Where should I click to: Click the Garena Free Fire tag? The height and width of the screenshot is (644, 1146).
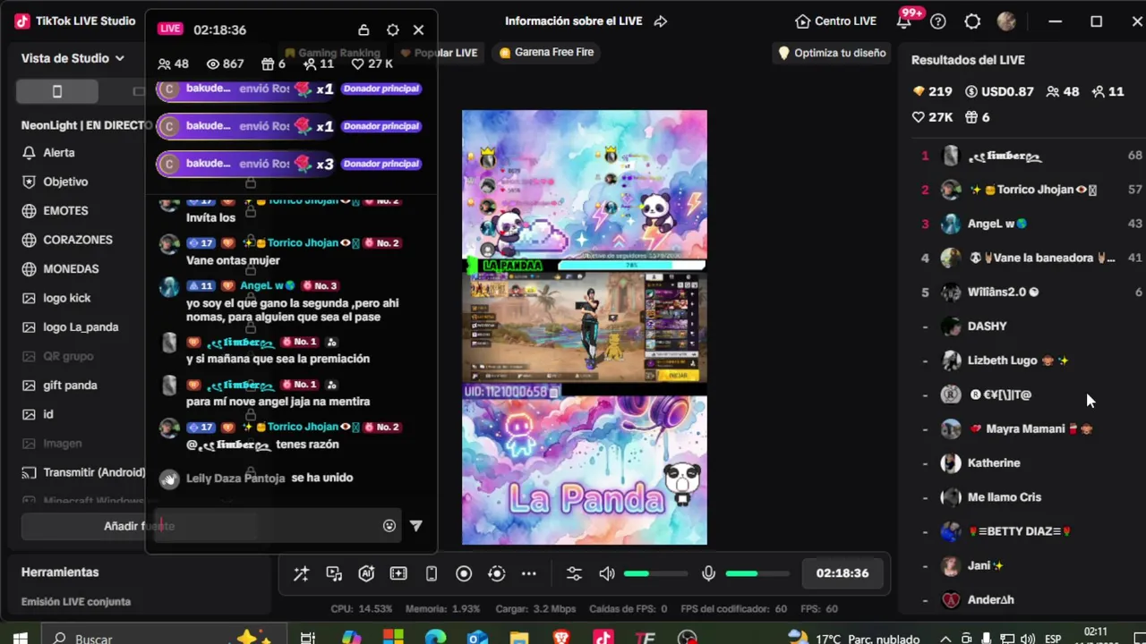547,52
